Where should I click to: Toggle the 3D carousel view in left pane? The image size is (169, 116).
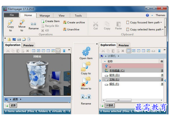58,51
